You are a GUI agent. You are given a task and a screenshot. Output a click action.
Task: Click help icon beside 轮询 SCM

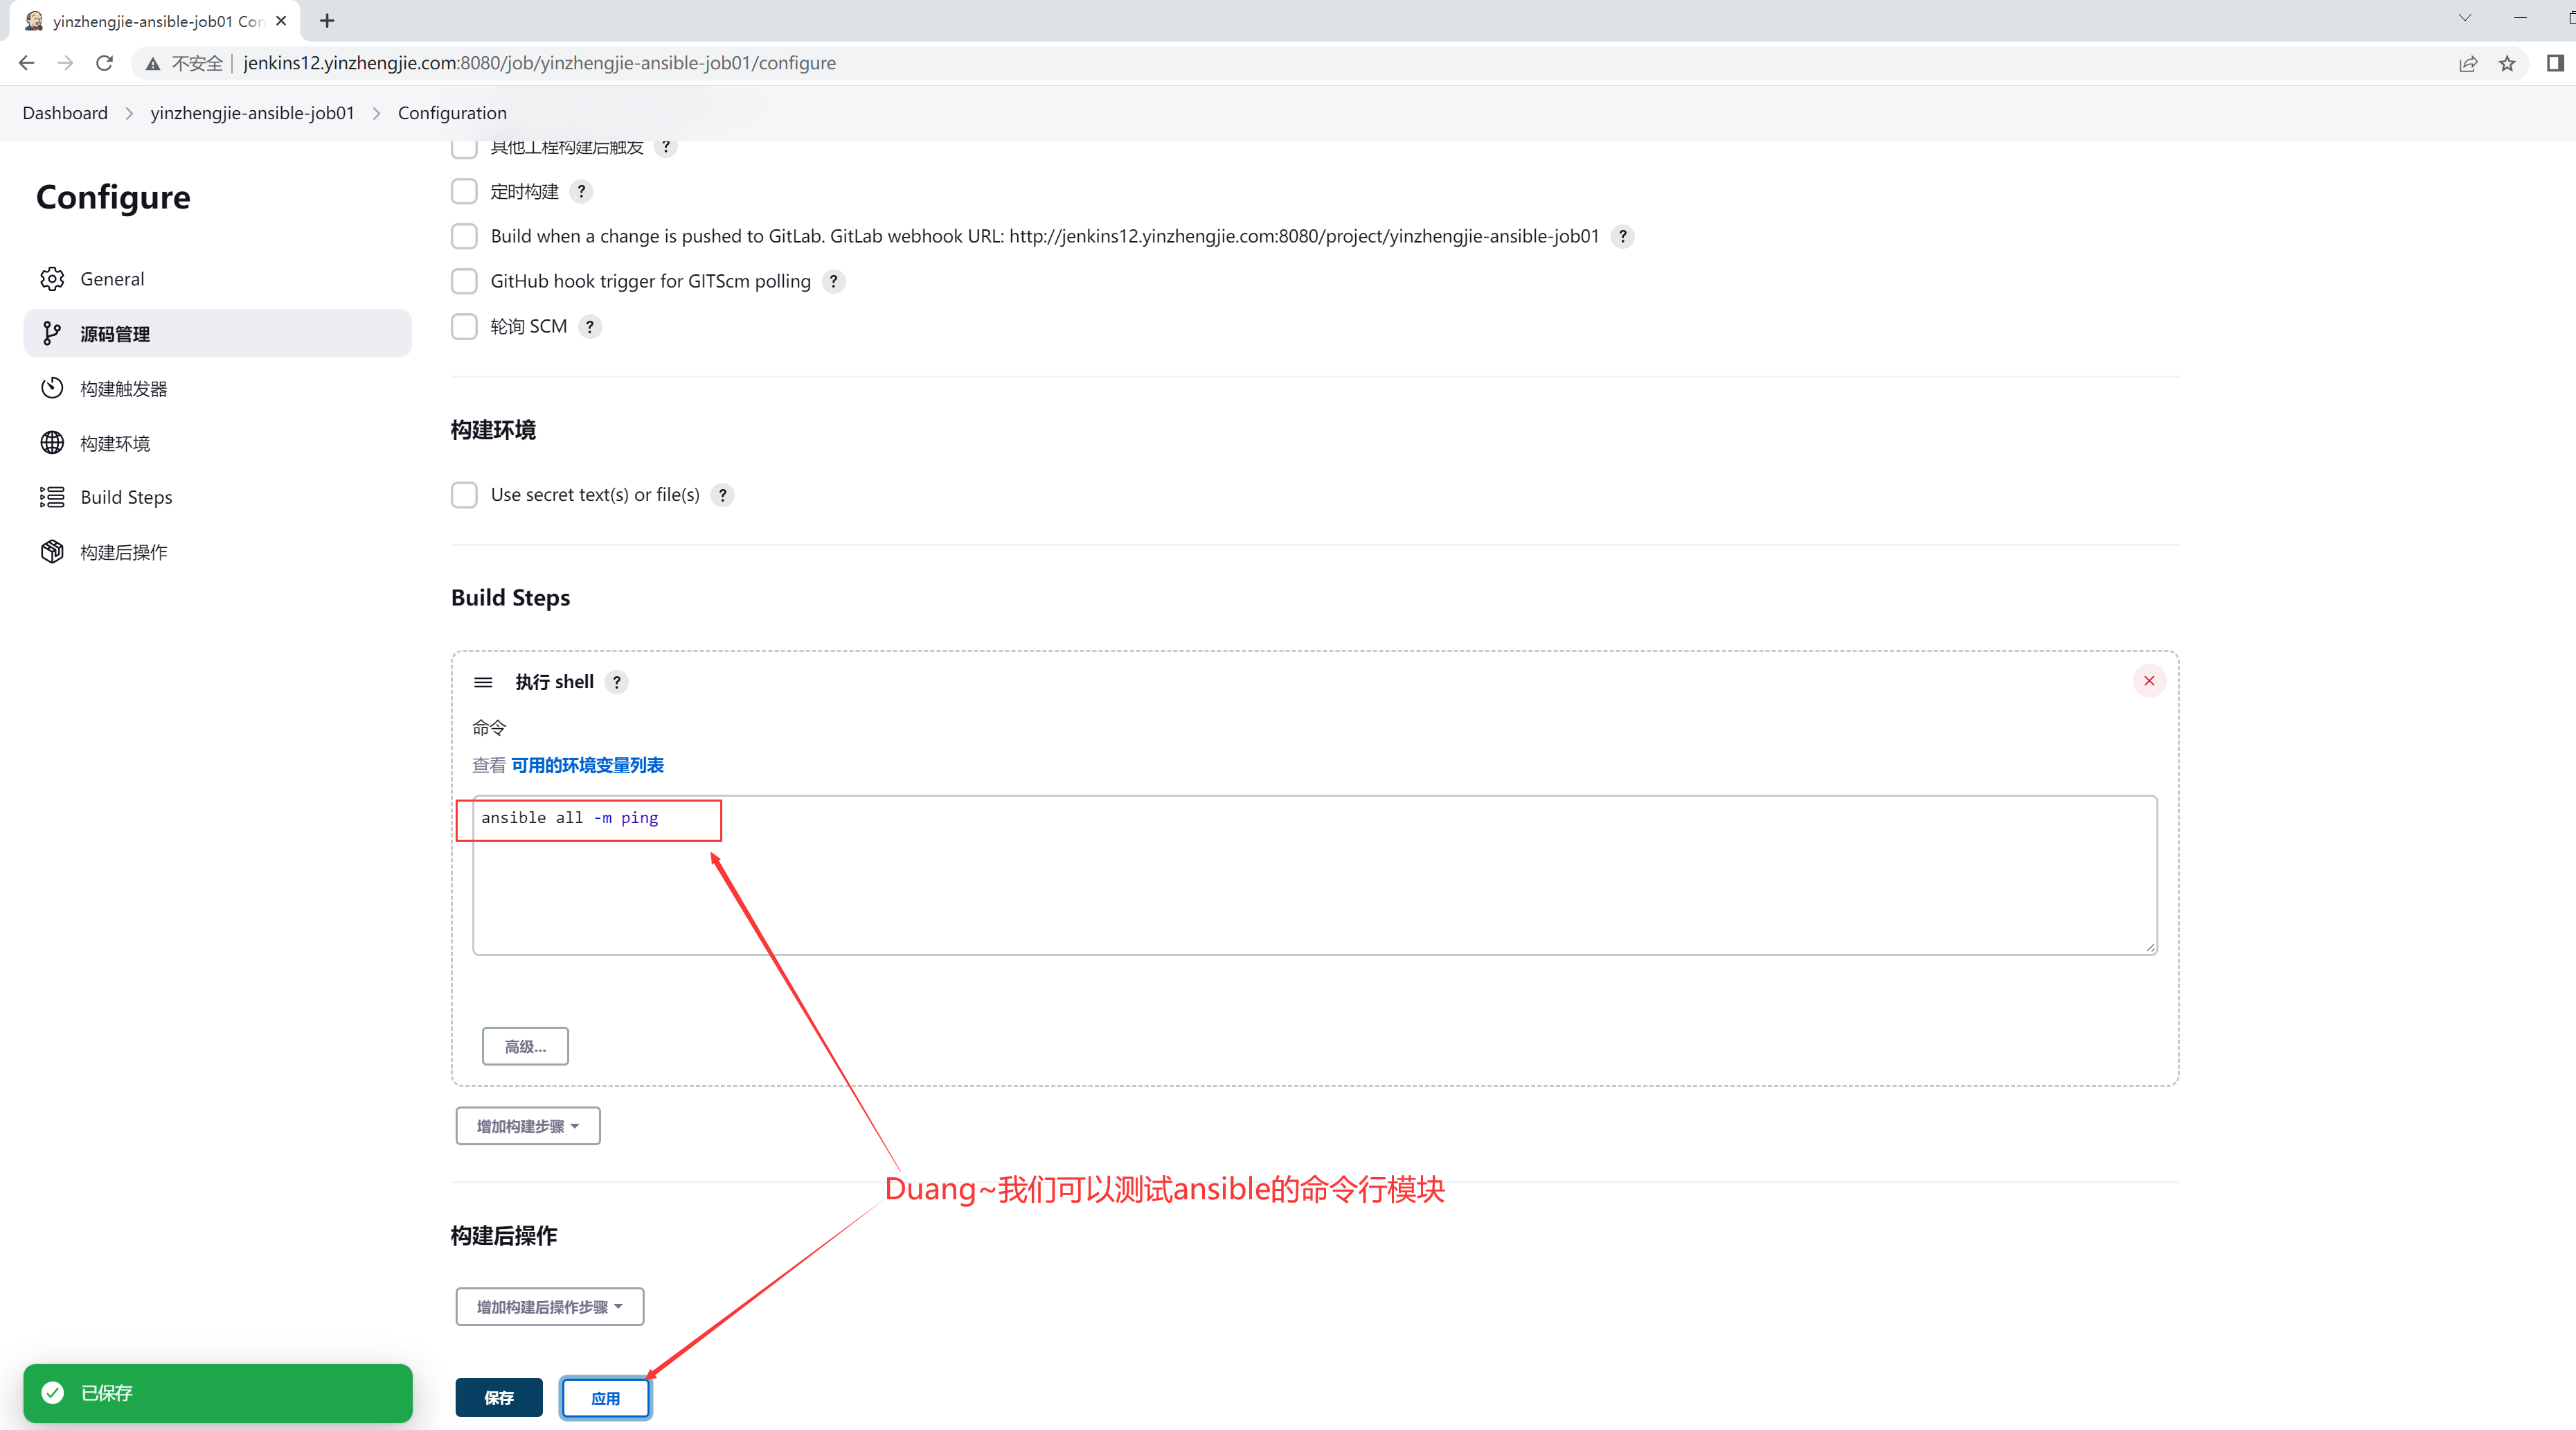tap(590, 326)
